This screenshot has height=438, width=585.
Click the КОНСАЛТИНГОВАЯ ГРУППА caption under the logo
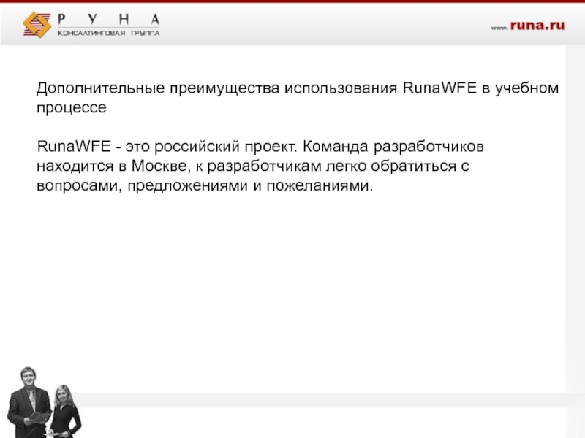pos(109,33)
